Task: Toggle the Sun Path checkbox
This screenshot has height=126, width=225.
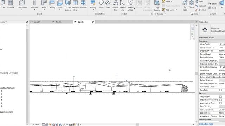Action: 220,90
